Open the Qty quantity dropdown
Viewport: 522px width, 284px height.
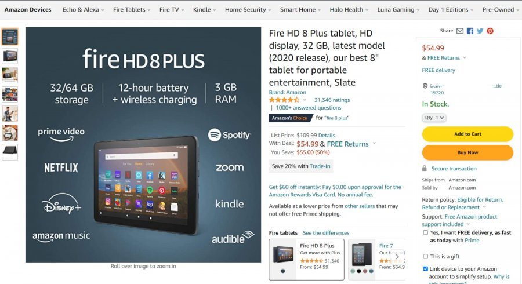(434, 118)
